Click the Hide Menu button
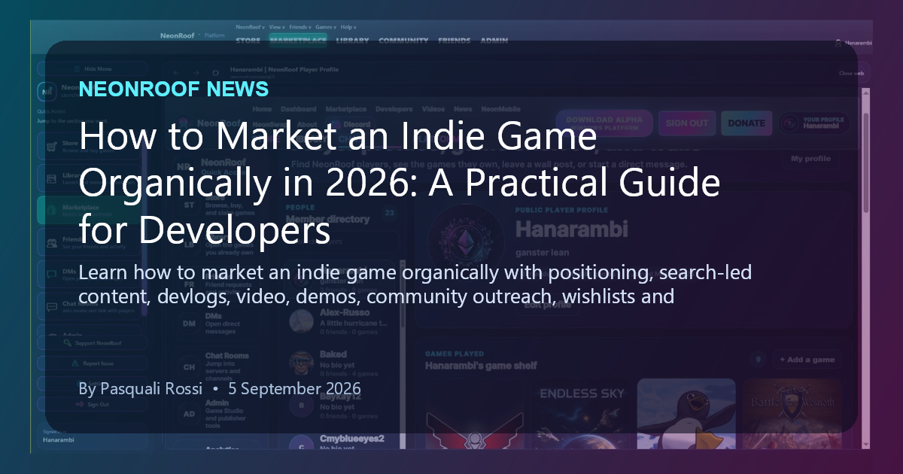Image resolution: width=903 pixels, height=474 pixels. pyautogui.click(x=93, y=68)
